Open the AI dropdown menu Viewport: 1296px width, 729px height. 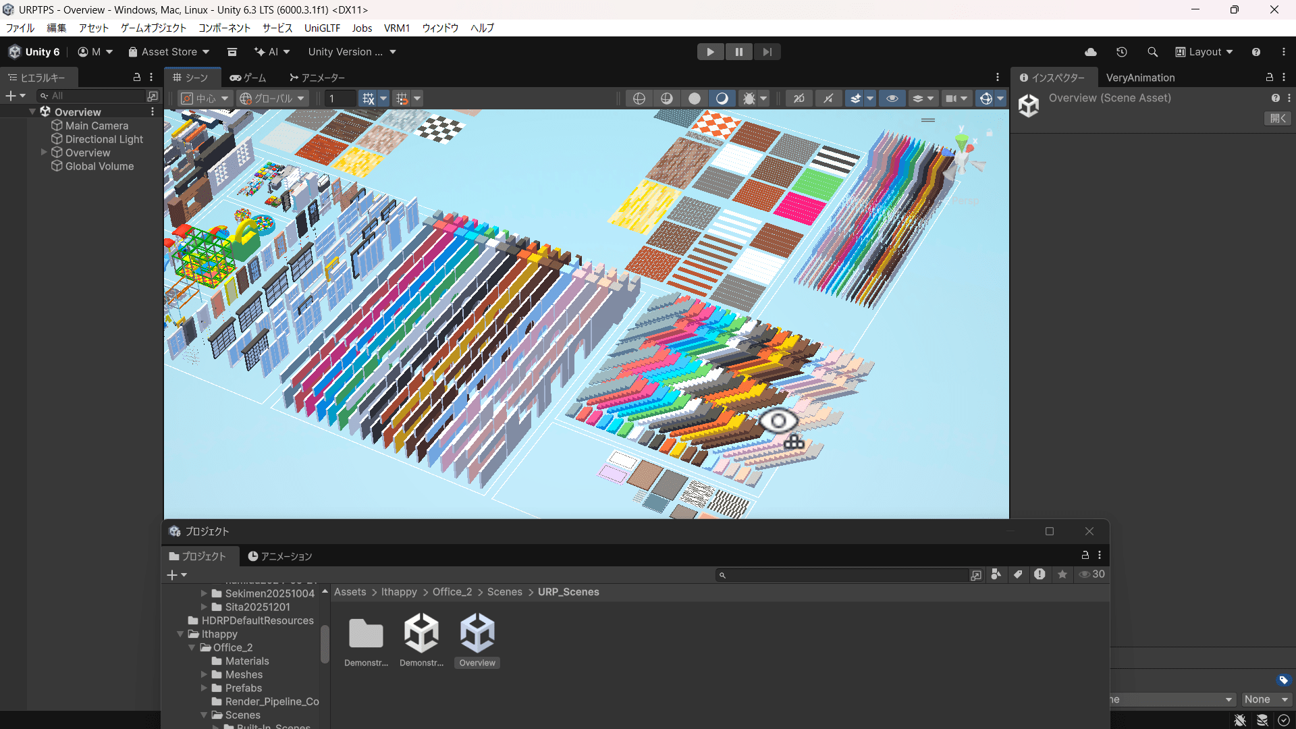272,52
